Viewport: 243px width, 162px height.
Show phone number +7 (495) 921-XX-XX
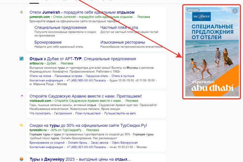coord(86,147)
